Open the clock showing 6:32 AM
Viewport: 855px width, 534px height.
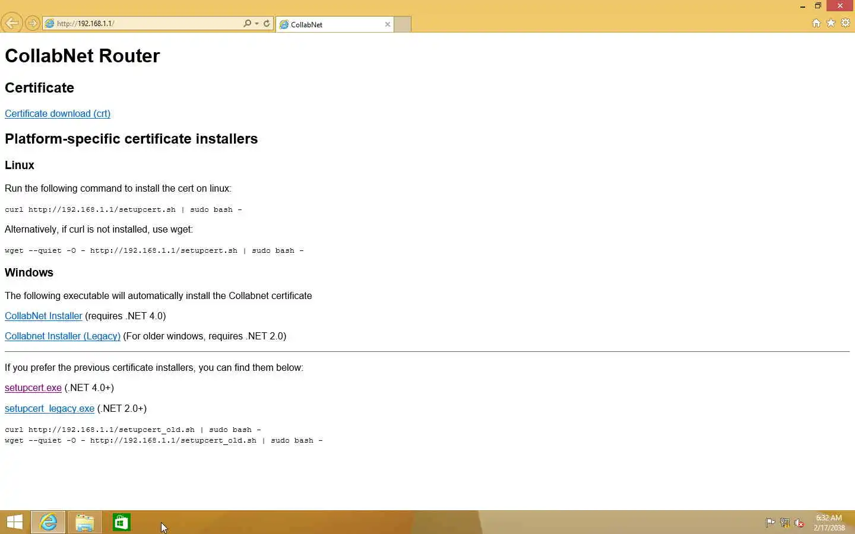coord(829,523)
